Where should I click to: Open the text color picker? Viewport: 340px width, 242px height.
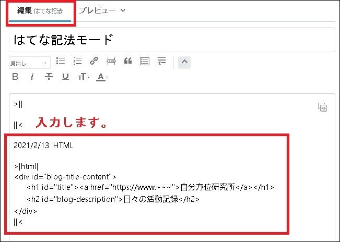102,77
